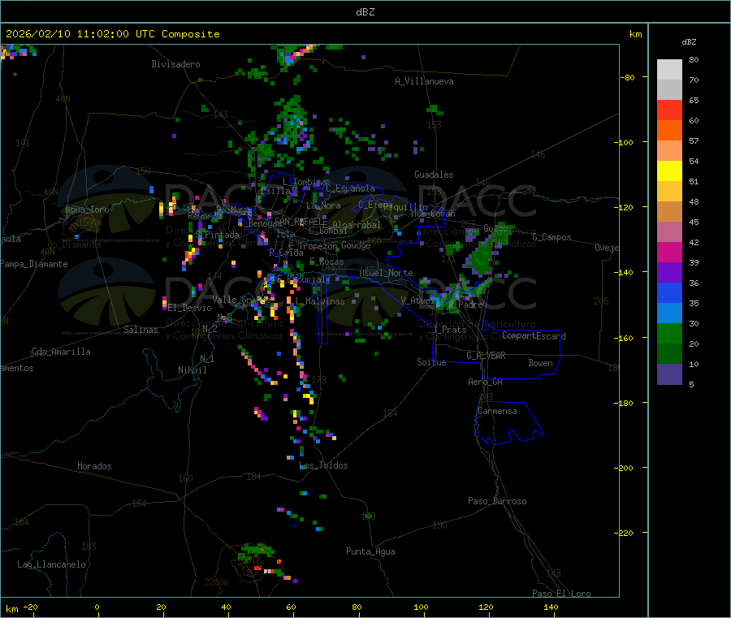The width and height of the screenshot is (731, 618).
Task: Click the 'Agua_Toro' map label
Action: 87,210
